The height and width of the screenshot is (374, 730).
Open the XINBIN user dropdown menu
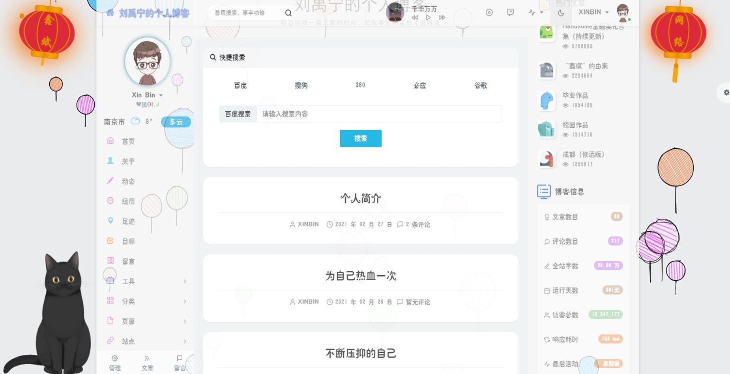(x=593, y=12)
